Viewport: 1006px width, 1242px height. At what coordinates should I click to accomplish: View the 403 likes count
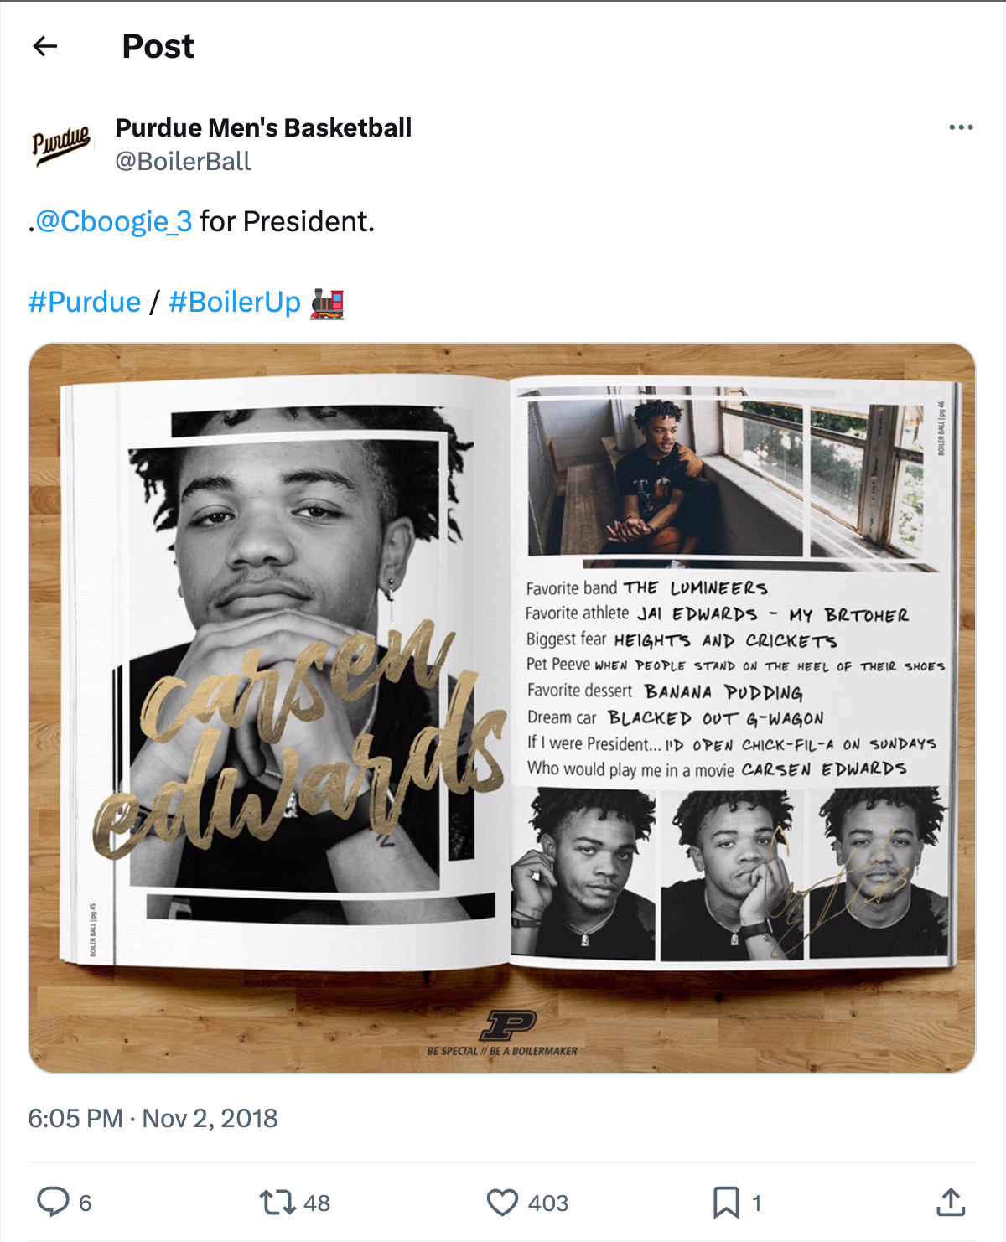[x=548, y=1203]
